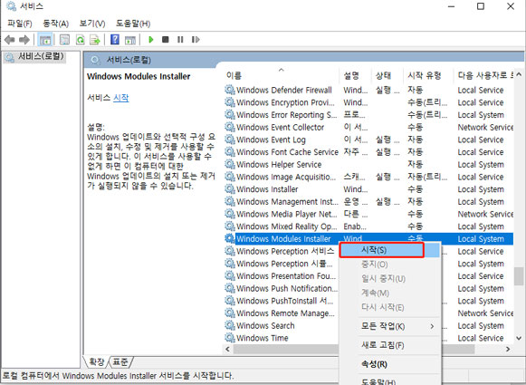The width and height of the screenshot is (526, 385).
Task: Maximize the 서비스 window
Action: (x=481, y=6)
